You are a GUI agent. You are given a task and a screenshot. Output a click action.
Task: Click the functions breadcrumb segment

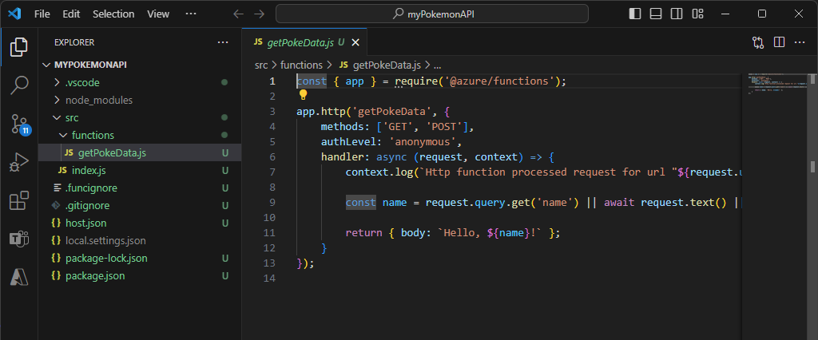coord(301,65)
